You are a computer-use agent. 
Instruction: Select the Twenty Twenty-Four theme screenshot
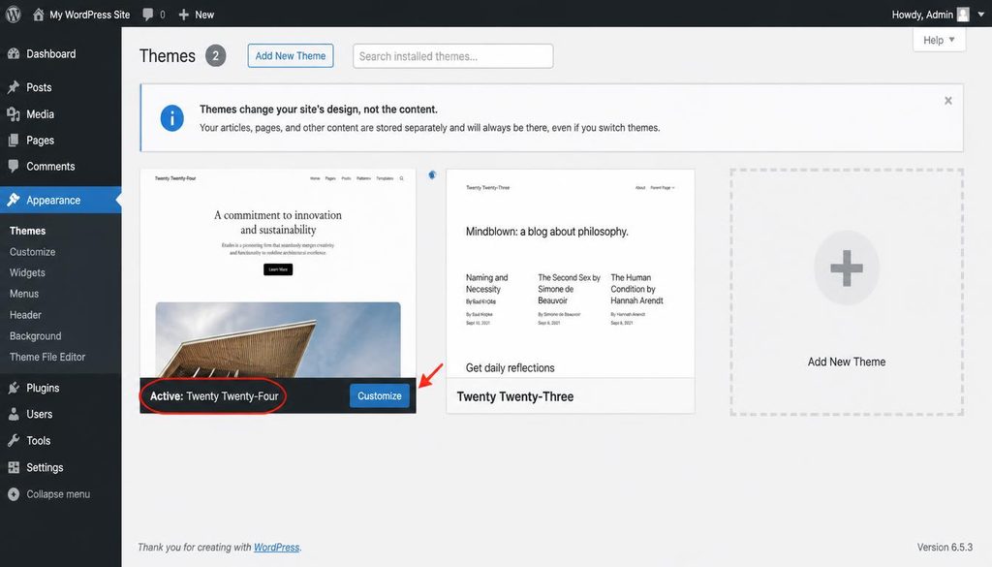point(278,273)
